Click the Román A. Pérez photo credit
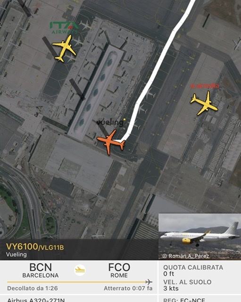 (x=186, y=256)
